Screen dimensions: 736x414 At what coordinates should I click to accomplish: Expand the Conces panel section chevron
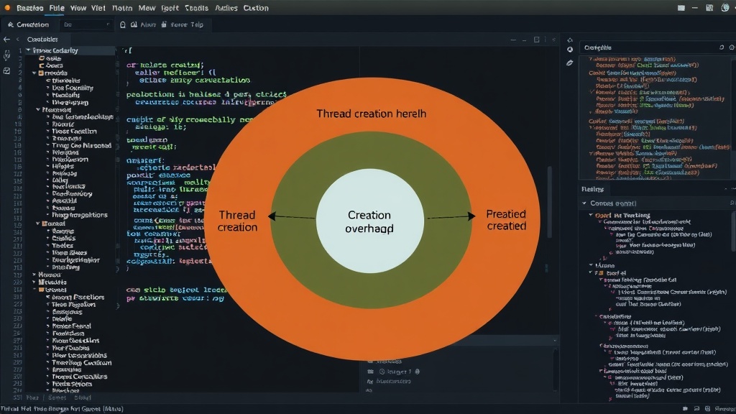tap(584, 203)
